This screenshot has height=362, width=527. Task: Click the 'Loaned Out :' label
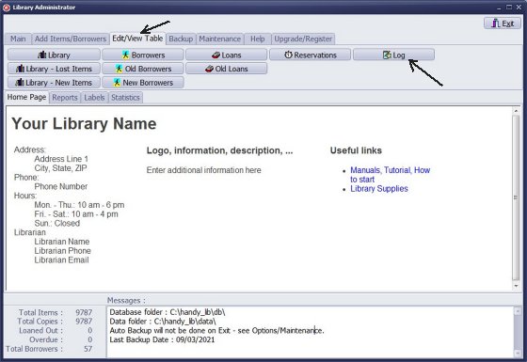40,330
